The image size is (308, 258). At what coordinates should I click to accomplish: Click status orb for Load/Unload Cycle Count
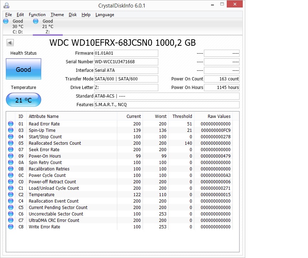pos(11,188)
